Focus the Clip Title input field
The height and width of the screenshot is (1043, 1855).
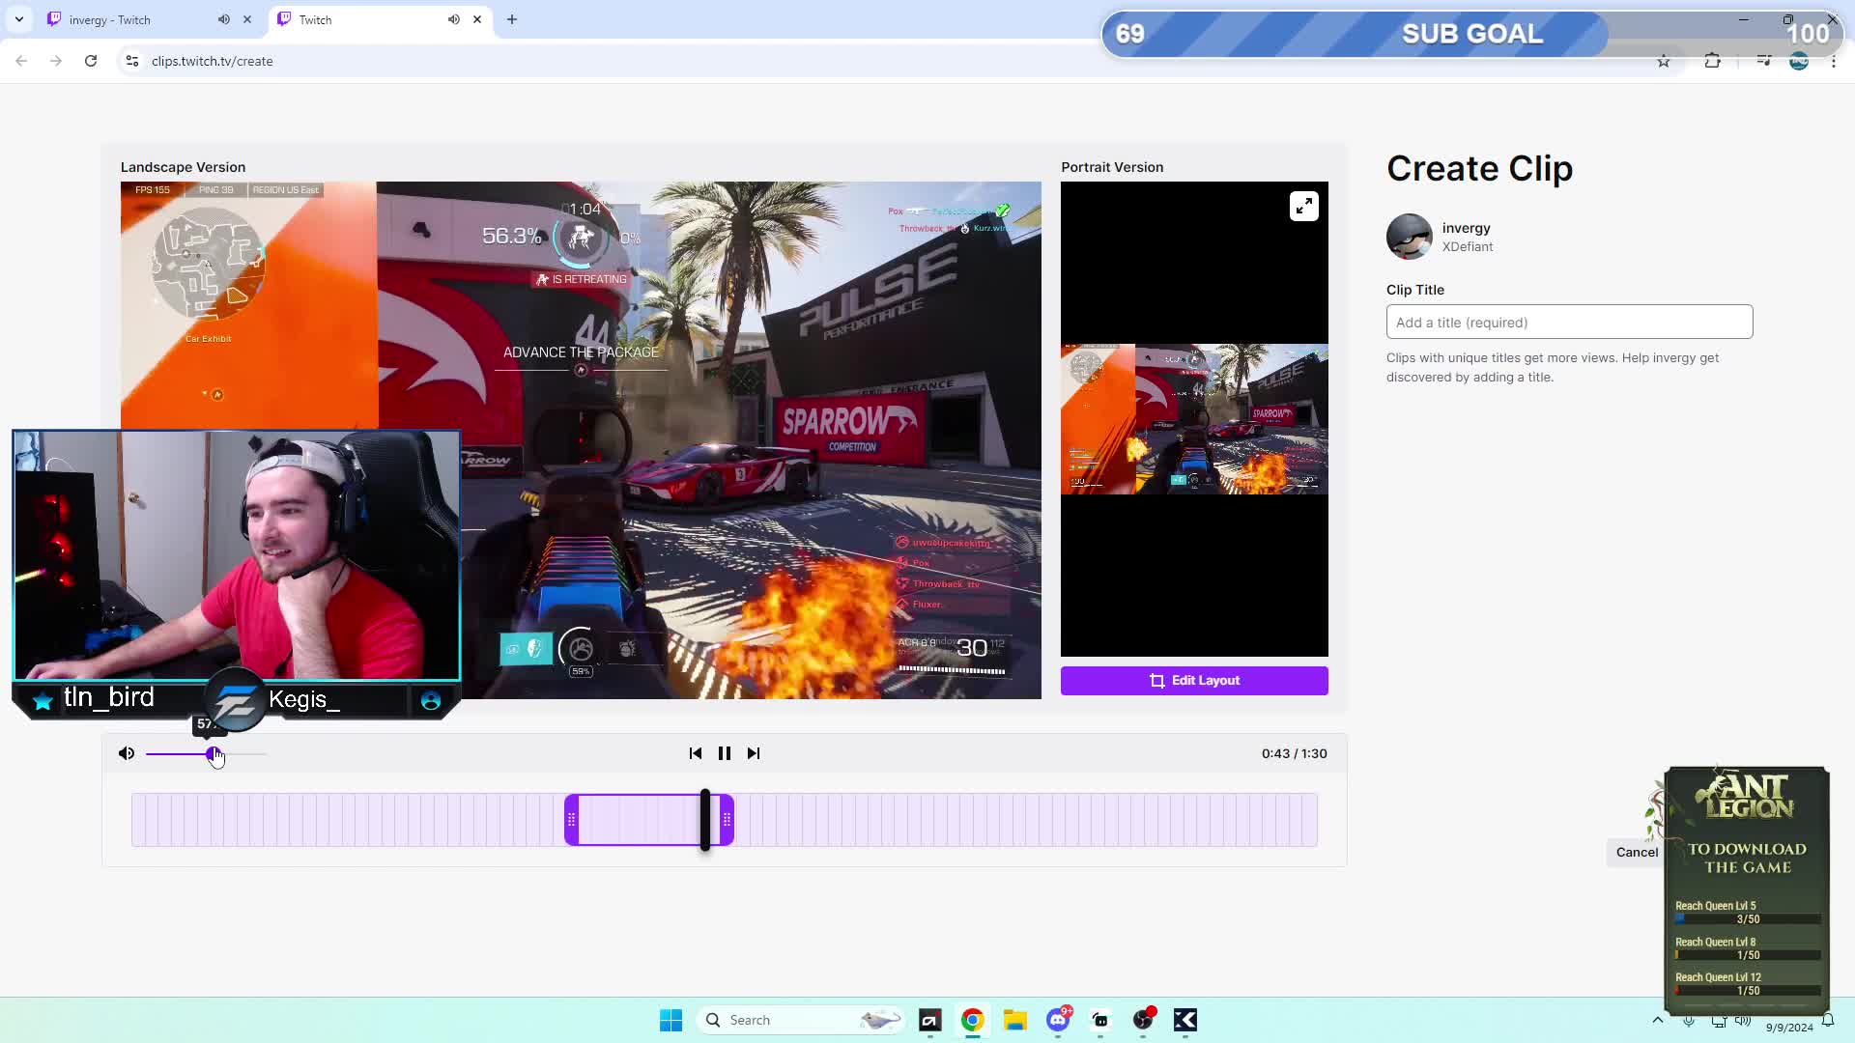[x=1569, y=323]
